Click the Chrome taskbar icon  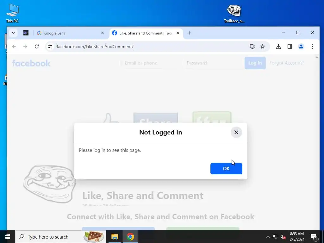130,237
